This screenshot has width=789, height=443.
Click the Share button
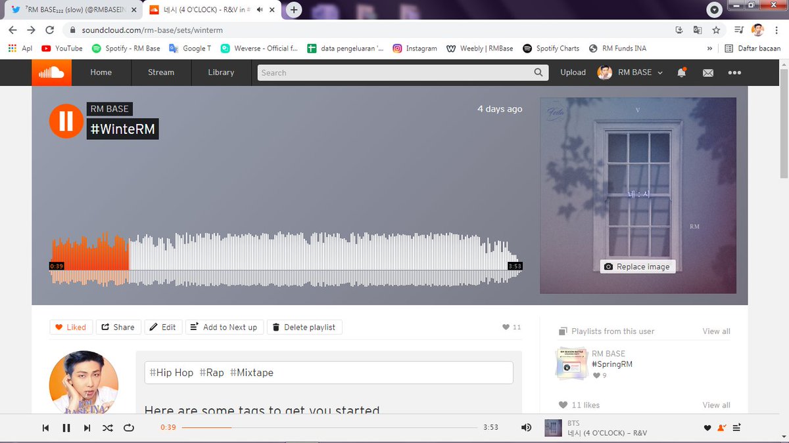118,327
